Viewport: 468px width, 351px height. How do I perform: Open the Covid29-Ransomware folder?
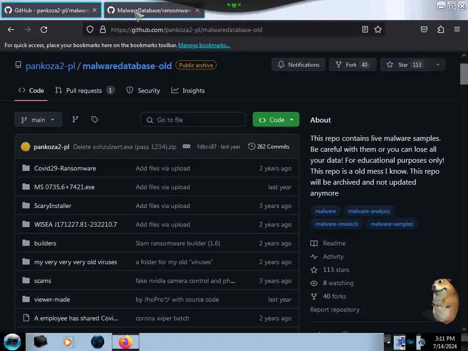[x=65, y=168]
